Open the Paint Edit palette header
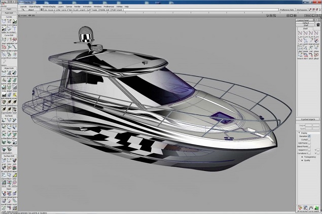This screenshot has height=214, width=322. (x=8, y=13)
